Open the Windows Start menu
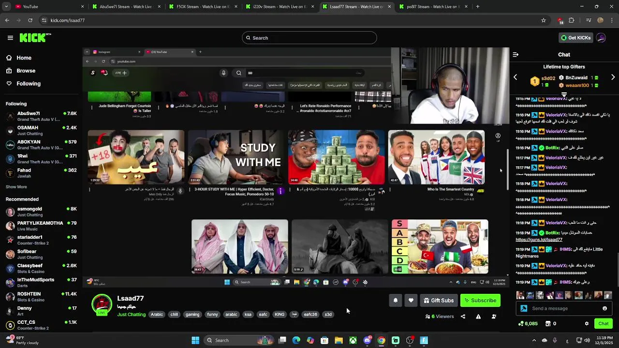The height and width of the screenshot is (348, 619). coord(195,340)
